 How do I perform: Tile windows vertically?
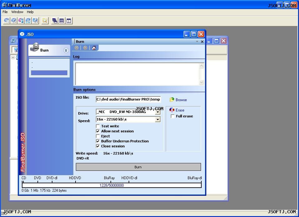point(69,21)
